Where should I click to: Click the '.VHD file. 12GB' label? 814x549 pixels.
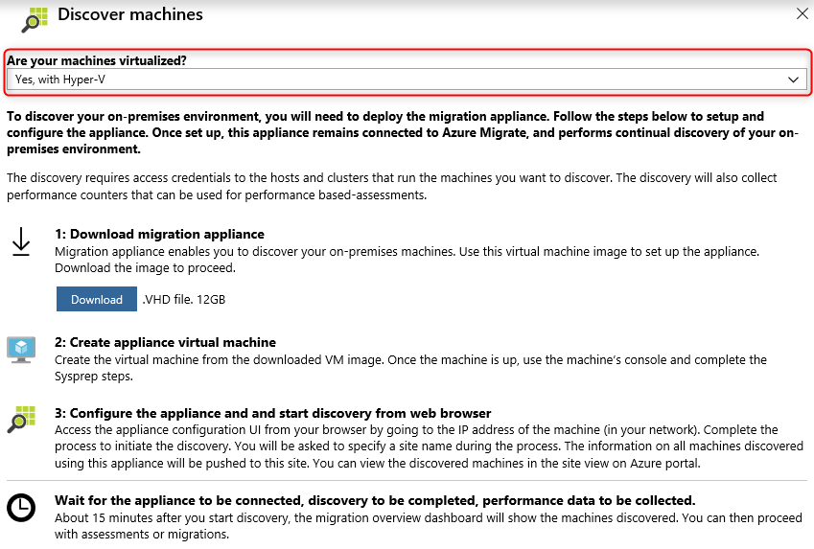click(x=184, y=299)
